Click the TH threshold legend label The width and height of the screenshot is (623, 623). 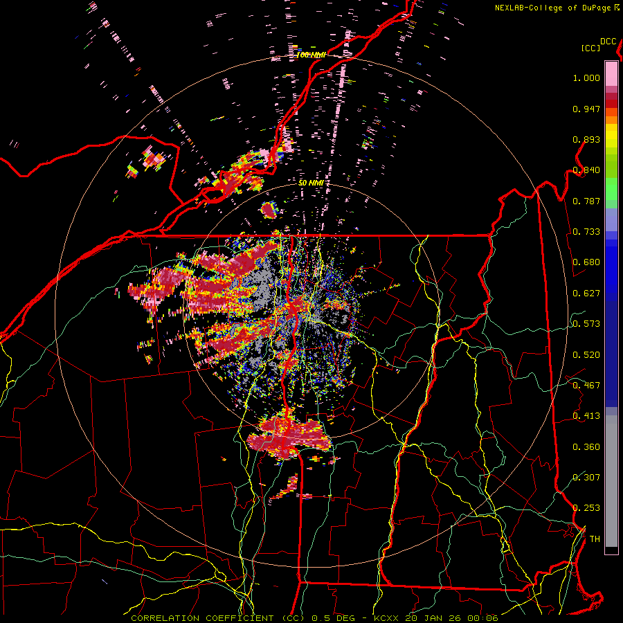tap(595, 539)
